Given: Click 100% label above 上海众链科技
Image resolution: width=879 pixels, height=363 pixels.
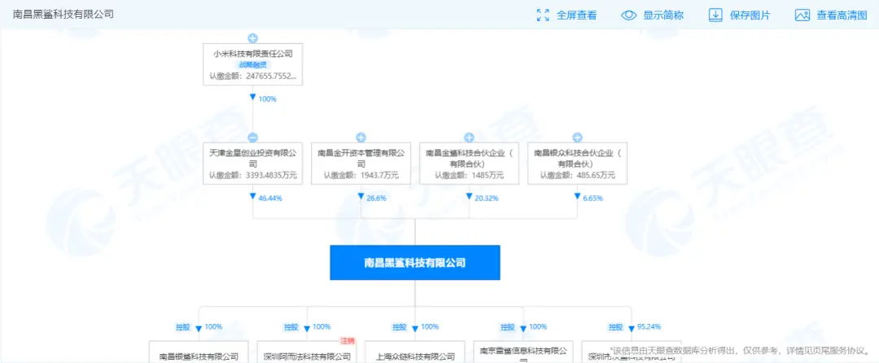Looking at the screenshot, I should (x=430, y=327).
